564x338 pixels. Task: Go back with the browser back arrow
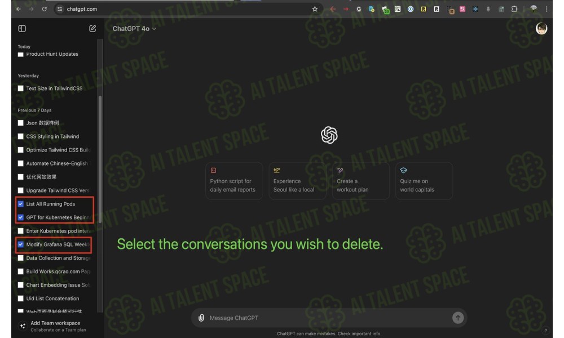(x=19, y=9)
